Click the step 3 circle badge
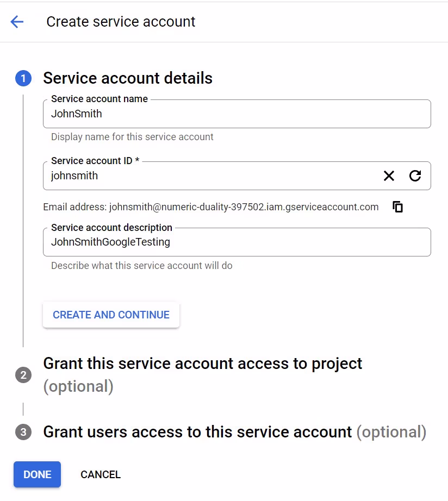Image resolution: width=448 pixels, height=501 pixels. 23,432
